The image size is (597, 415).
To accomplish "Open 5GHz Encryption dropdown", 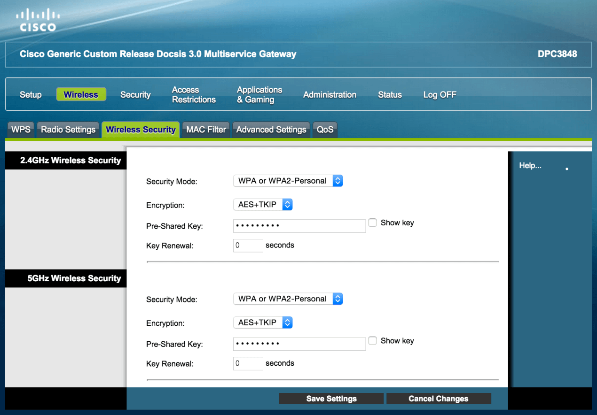I will tap(263, 323).
